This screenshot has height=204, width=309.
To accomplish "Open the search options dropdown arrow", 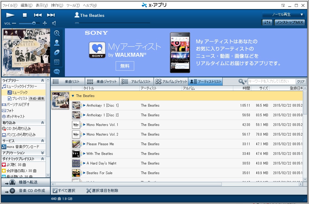I will 246,81.
